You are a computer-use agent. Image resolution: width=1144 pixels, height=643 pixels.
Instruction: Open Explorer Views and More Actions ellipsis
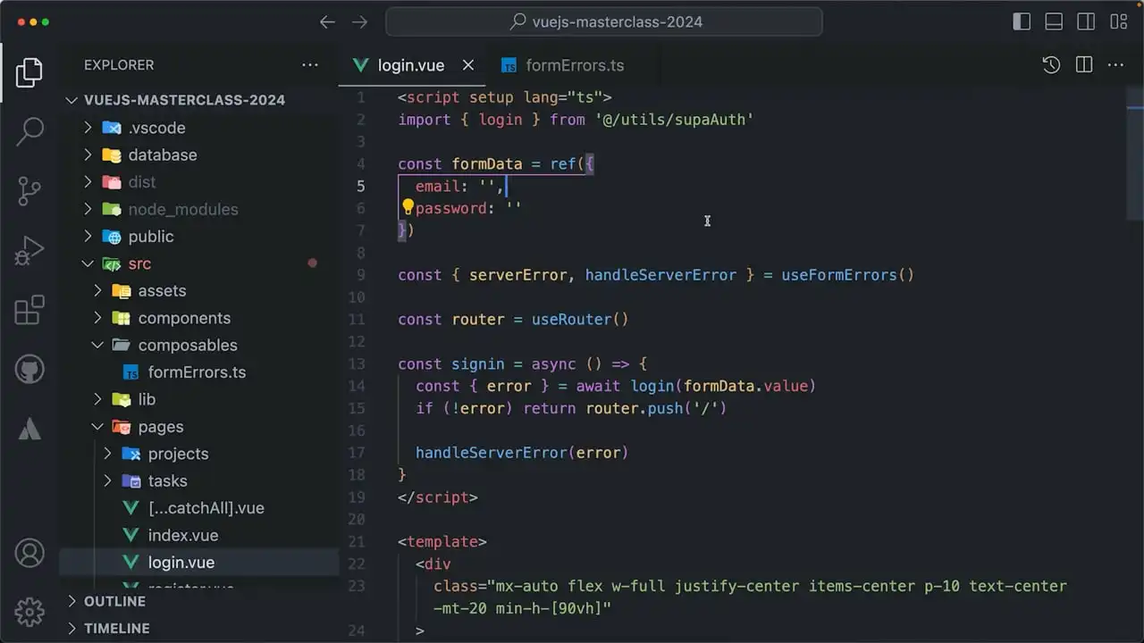310,65
